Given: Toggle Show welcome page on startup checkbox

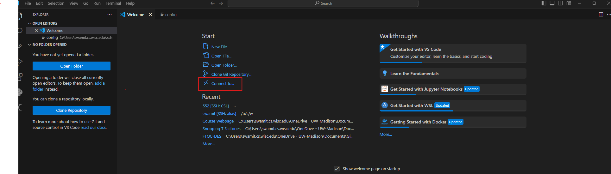Looking at the screenshot, I should (x=337, y=169).
